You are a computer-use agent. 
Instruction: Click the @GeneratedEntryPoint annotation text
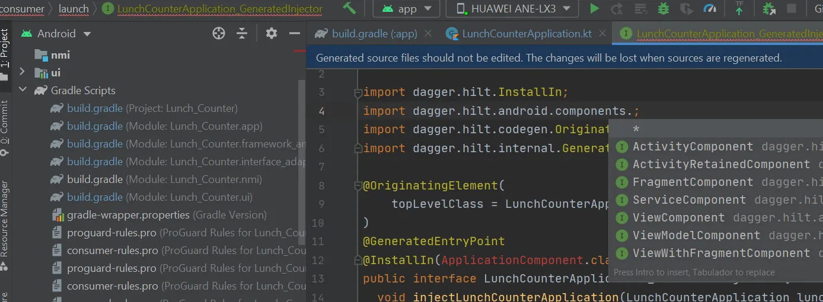point(434,242)
